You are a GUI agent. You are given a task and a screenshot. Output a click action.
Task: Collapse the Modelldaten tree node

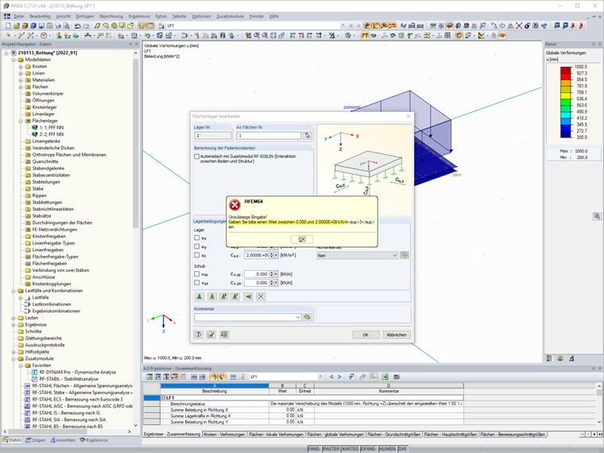pyautogui.click(x=14, y=60)
